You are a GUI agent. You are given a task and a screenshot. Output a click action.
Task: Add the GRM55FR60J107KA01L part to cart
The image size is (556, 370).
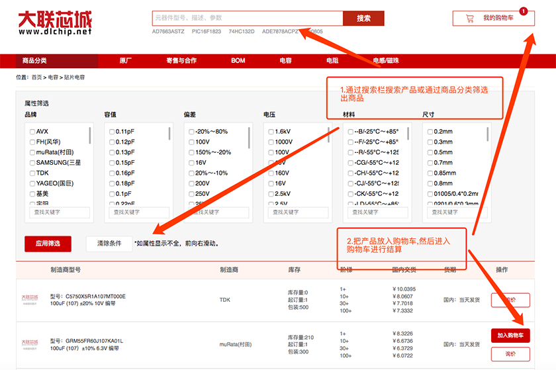pos(510,336)
